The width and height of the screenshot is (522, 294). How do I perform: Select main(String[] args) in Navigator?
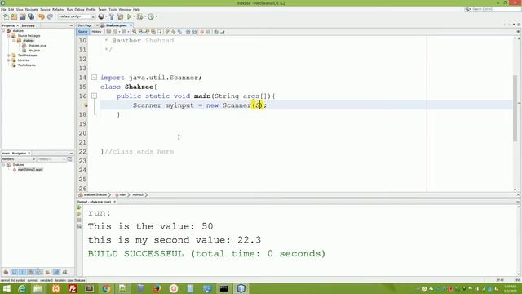click(x=30, y=170)
